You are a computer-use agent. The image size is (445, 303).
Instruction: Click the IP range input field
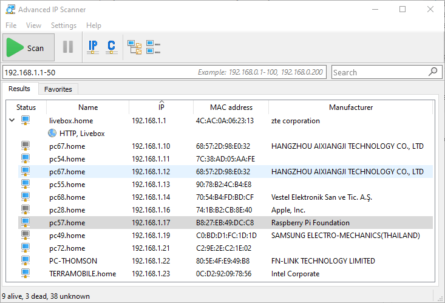(165, 72)
